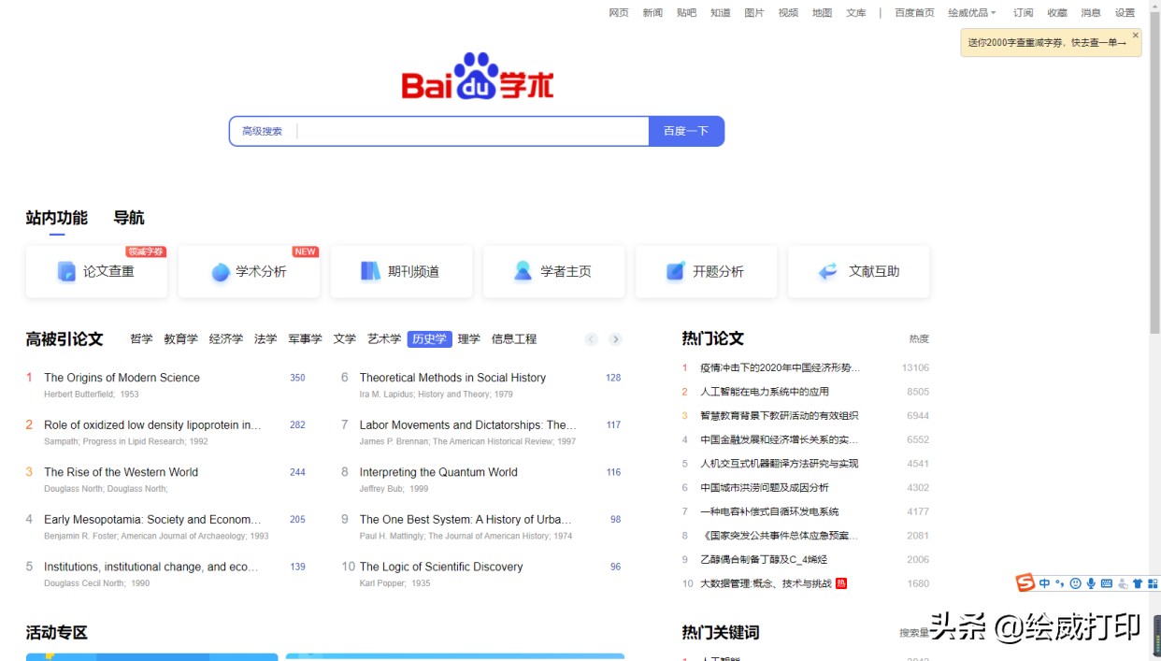Open the Sogou account login icon
1161x661 pixels.
click(1123, 583)
